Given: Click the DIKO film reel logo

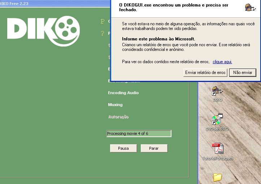Looking at the screenshot, I should tap(43, 31).
